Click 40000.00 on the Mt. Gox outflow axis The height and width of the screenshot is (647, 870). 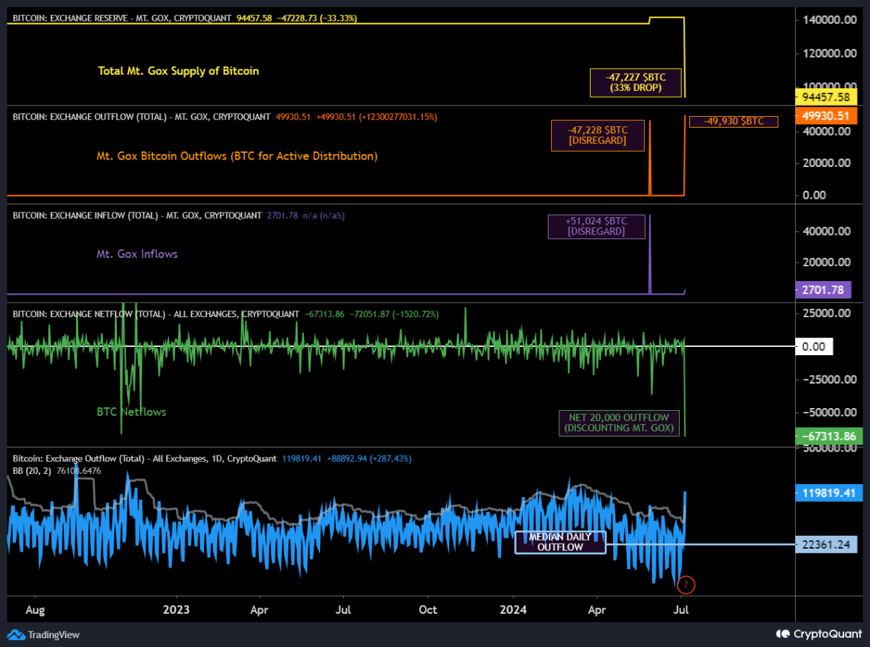[x=826, y=131]
